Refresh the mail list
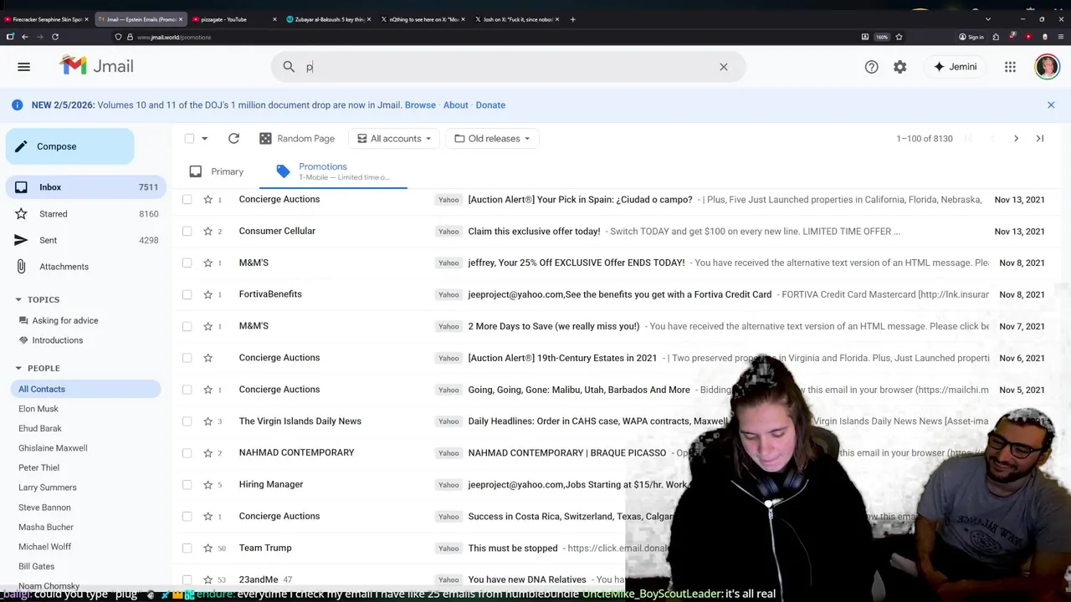1071x602 pixels. pyautogui.click(x=233, y=139)
